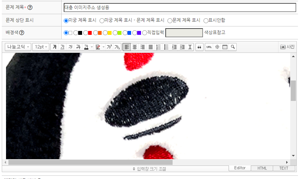The image size is (307, 179).
Task: Choose 직접입력 background radio
Action: (145, 33)
